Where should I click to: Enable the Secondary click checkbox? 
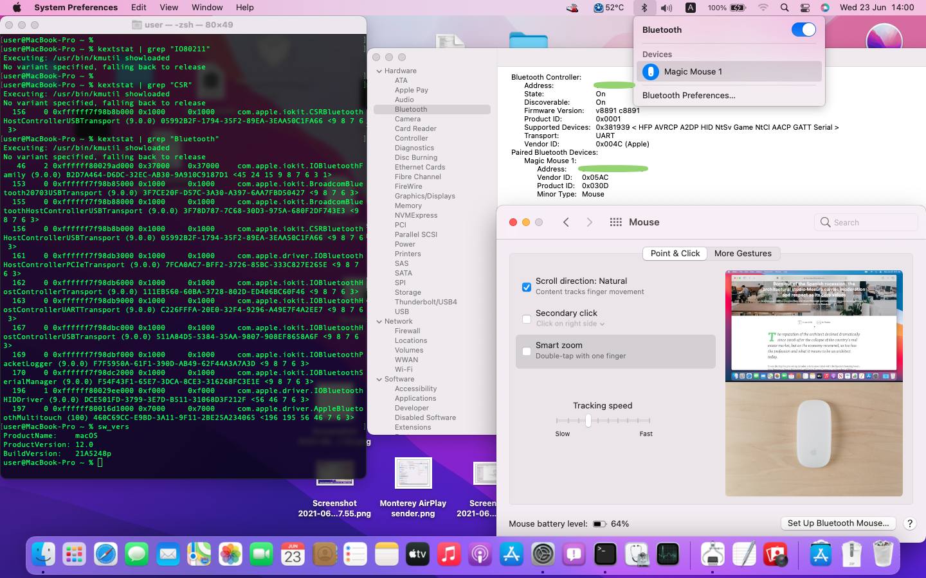coord(527,319)
